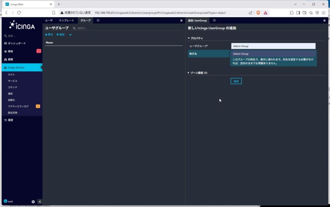
Task: Click the red problems count badge
Action: click(39, 51)
